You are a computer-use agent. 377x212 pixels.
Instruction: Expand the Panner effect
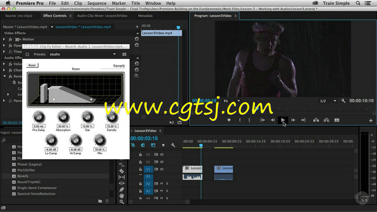(x=4, y=101)
